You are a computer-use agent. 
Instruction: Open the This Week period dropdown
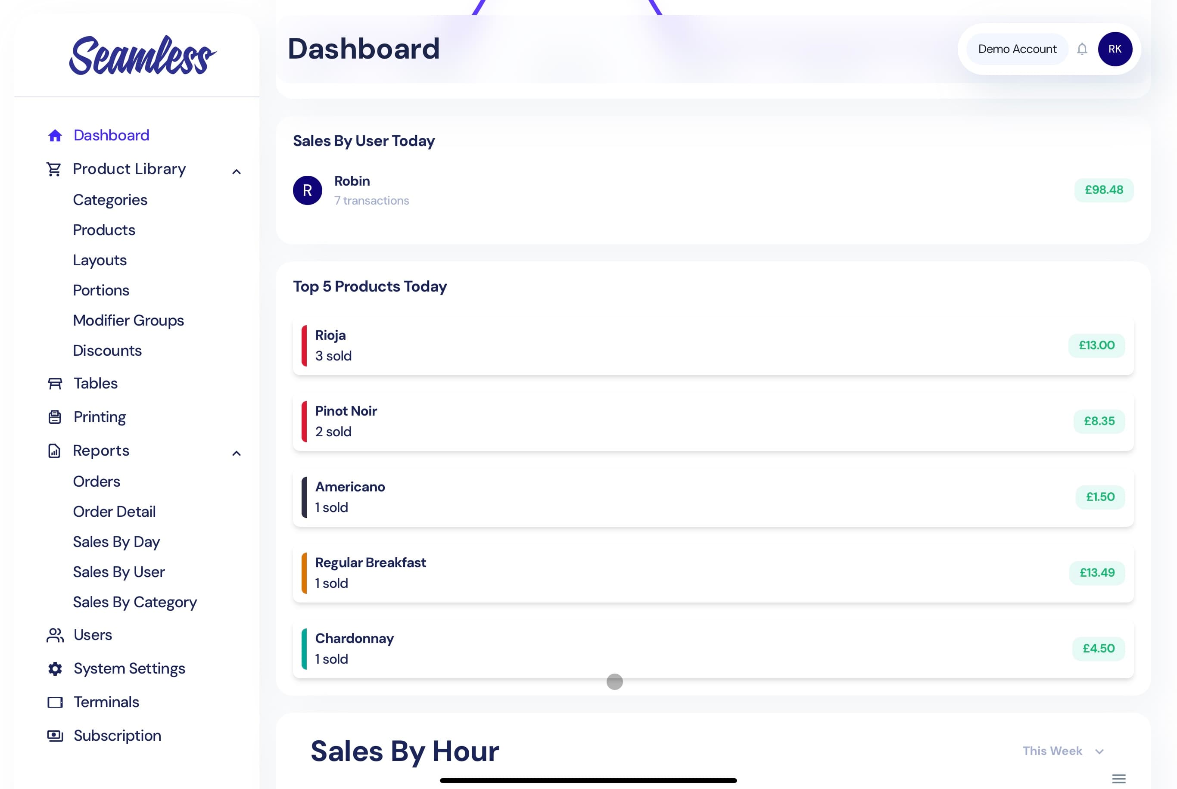1063,751
